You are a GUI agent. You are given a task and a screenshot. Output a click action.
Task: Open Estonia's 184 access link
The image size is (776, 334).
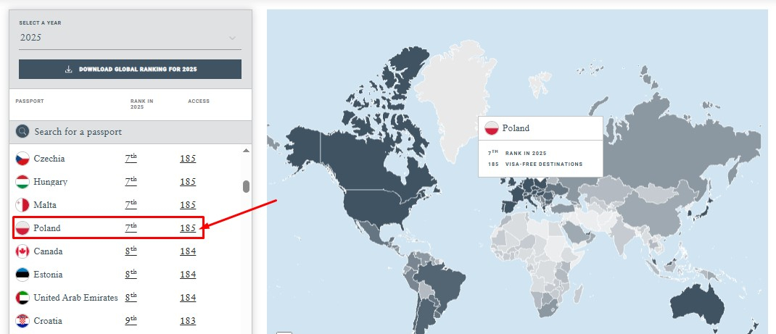click(188, 275)
